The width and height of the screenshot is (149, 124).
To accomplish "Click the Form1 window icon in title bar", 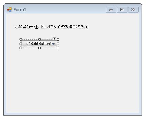I will 9,9.
